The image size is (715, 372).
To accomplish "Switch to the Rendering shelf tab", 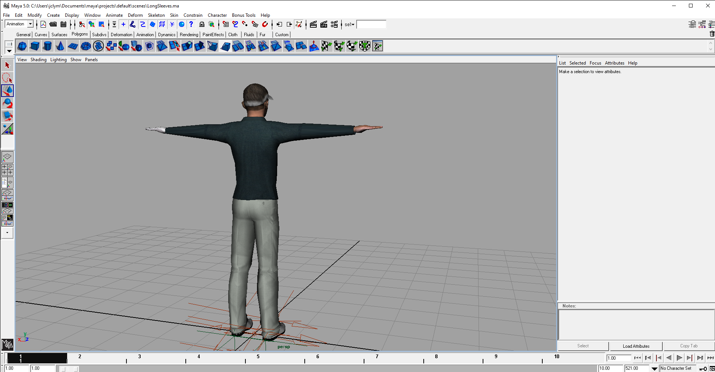I will [x=189, y=35].
